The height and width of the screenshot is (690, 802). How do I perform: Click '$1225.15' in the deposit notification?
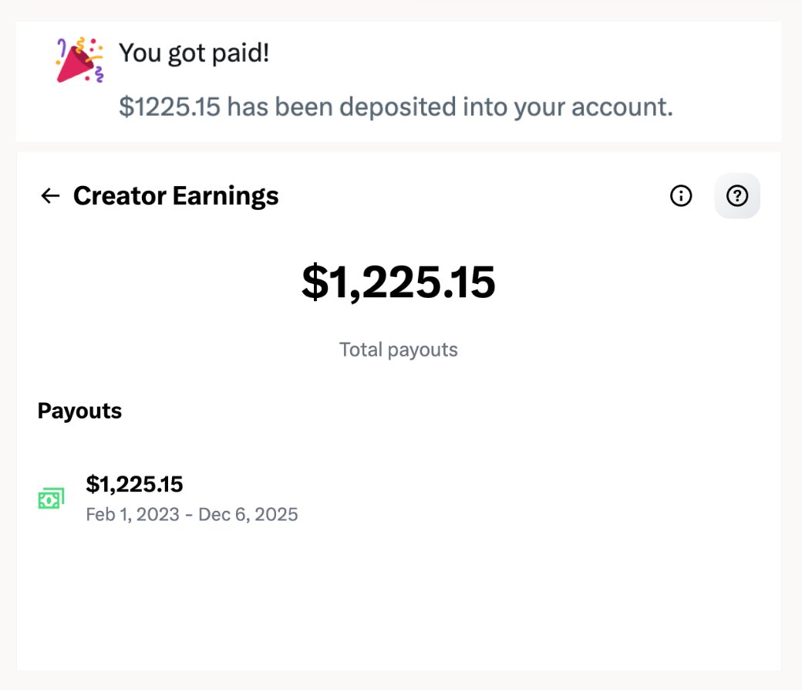[x=170, y=107]
